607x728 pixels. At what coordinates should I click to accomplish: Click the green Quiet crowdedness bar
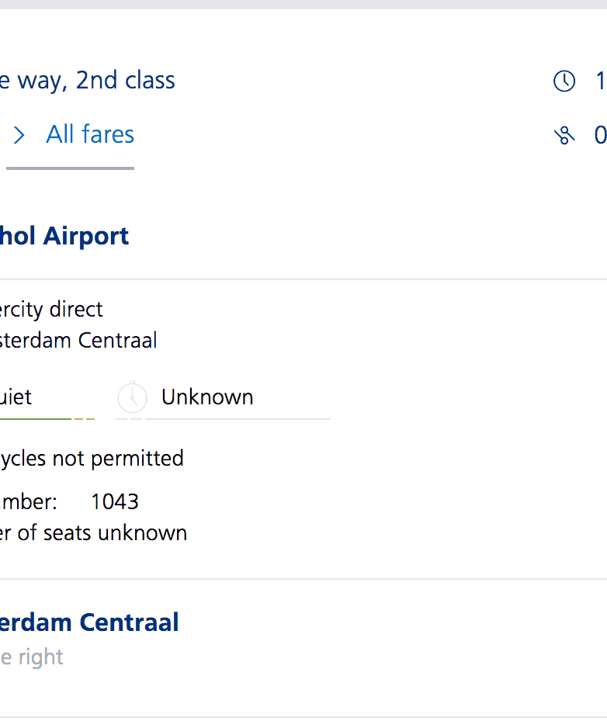[x=35, y=419]
